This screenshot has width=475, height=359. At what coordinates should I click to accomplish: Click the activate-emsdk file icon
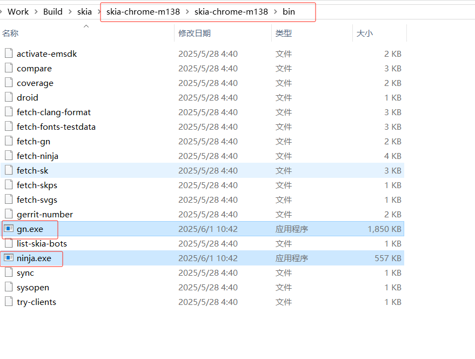click(9, 53)
